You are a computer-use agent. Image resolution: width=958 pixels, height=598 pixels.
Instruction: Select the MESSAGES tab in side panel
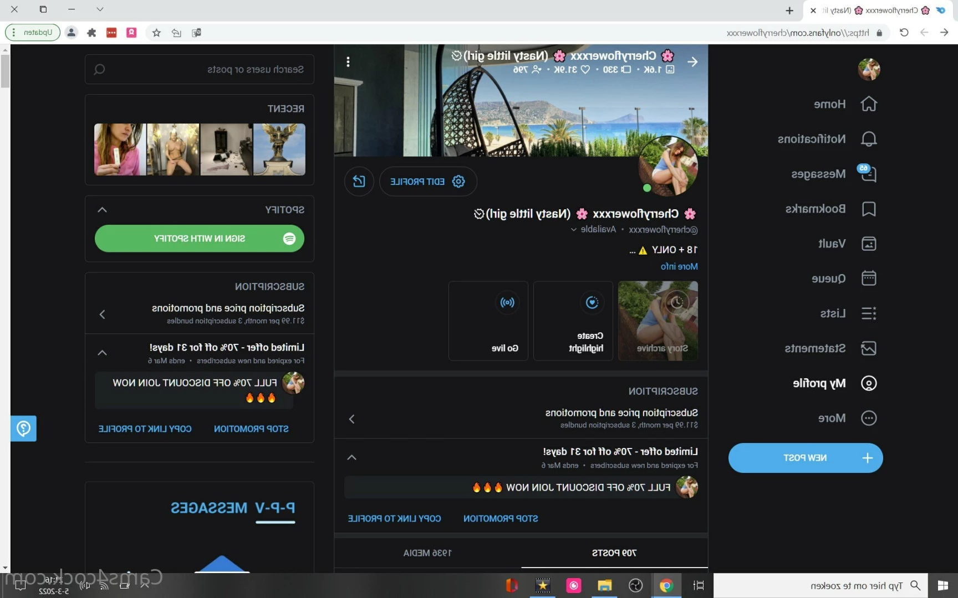209,508
